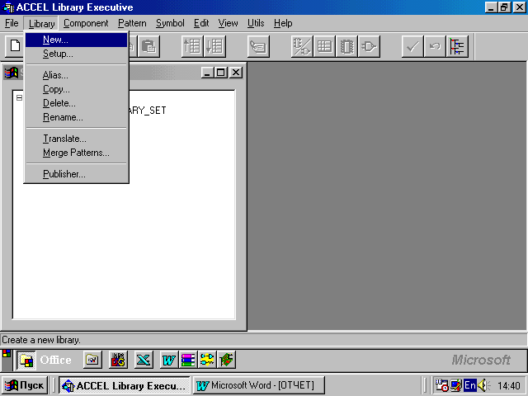Open the Help menu
The height and width of the screenshot is (396, 528).
click(x=283, y=23)
